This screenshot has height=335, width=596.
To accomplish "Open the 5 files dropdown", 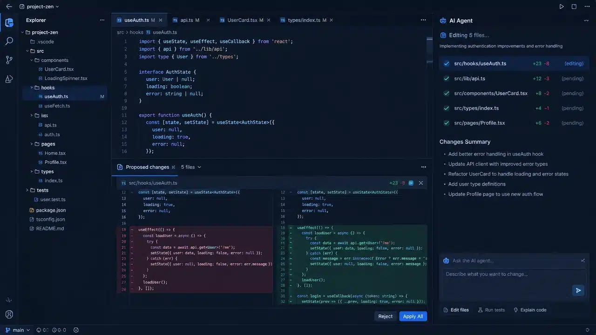I will (191, 167).
